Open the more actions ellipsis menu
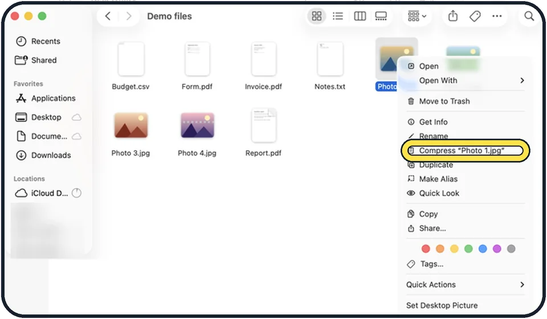The width and height of the screenshot is (547, 319). (497, 16)
